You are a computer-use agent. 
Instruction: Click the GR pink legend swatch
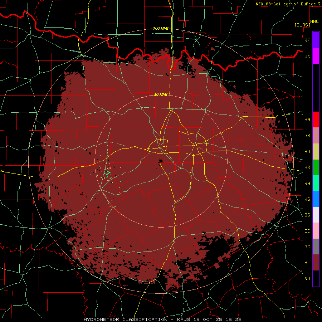[316, 135]
